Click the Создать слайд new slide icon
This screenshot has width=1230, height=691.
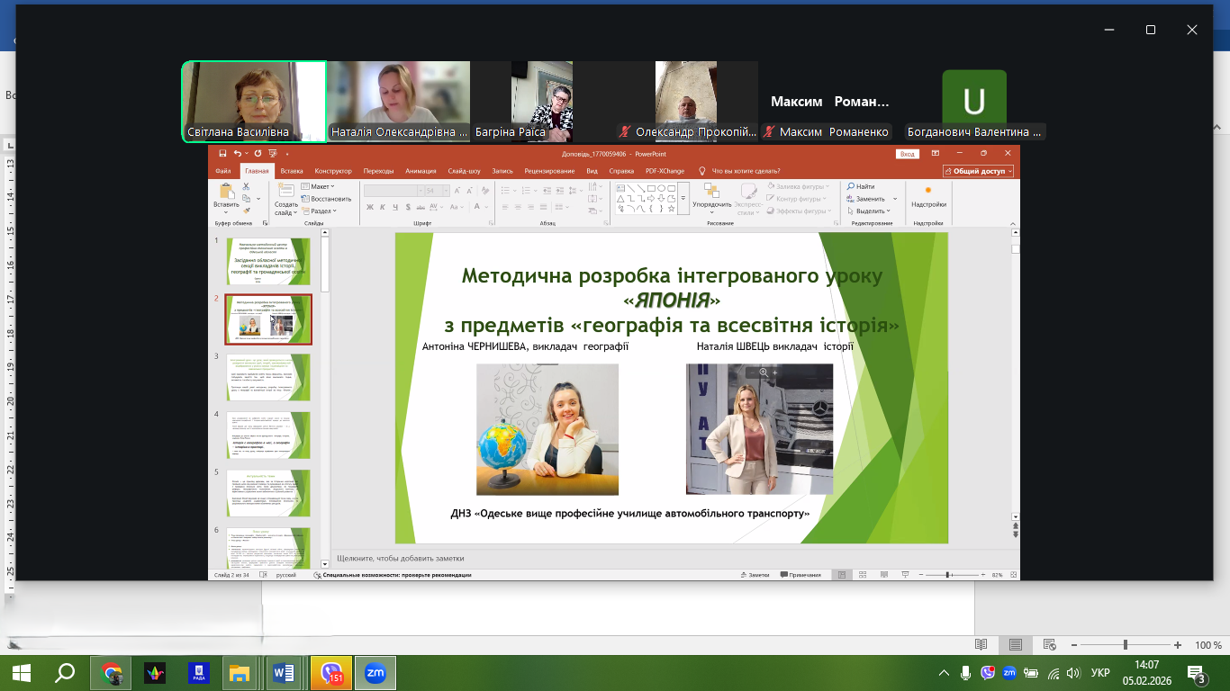pyautogui.click(x=286, y=191)
